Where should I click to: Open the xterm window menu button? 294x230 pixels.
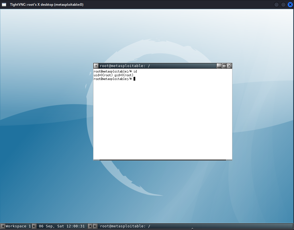[96, 66]
